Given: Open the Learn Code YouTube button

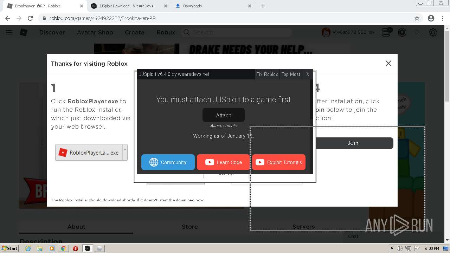Looking at the screenshot, I should click(x=223, y=162).
